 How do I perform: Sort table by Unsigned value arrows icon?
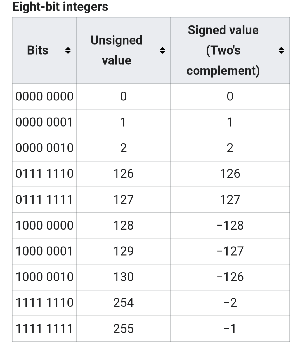162,51
